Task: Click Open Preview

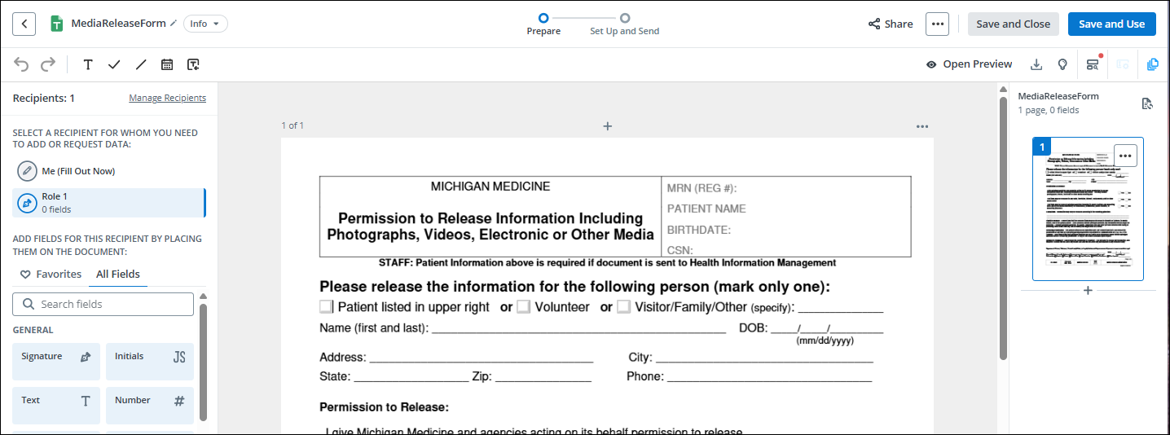Action: click(969, 64)
